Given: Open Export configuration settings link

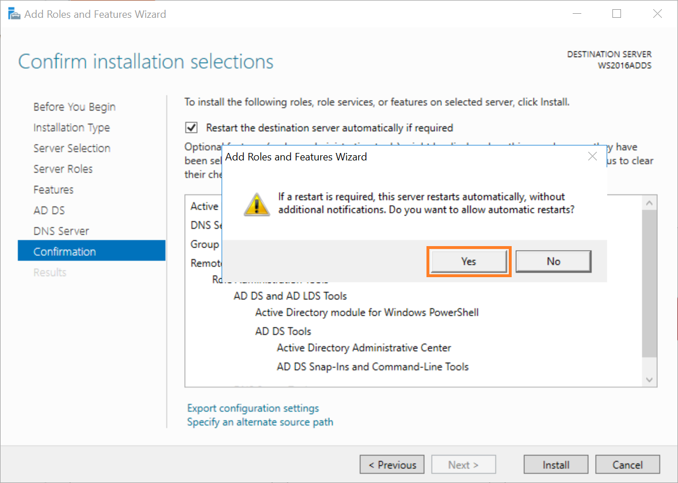Looking at the screenshot, I should coord(253,408).
